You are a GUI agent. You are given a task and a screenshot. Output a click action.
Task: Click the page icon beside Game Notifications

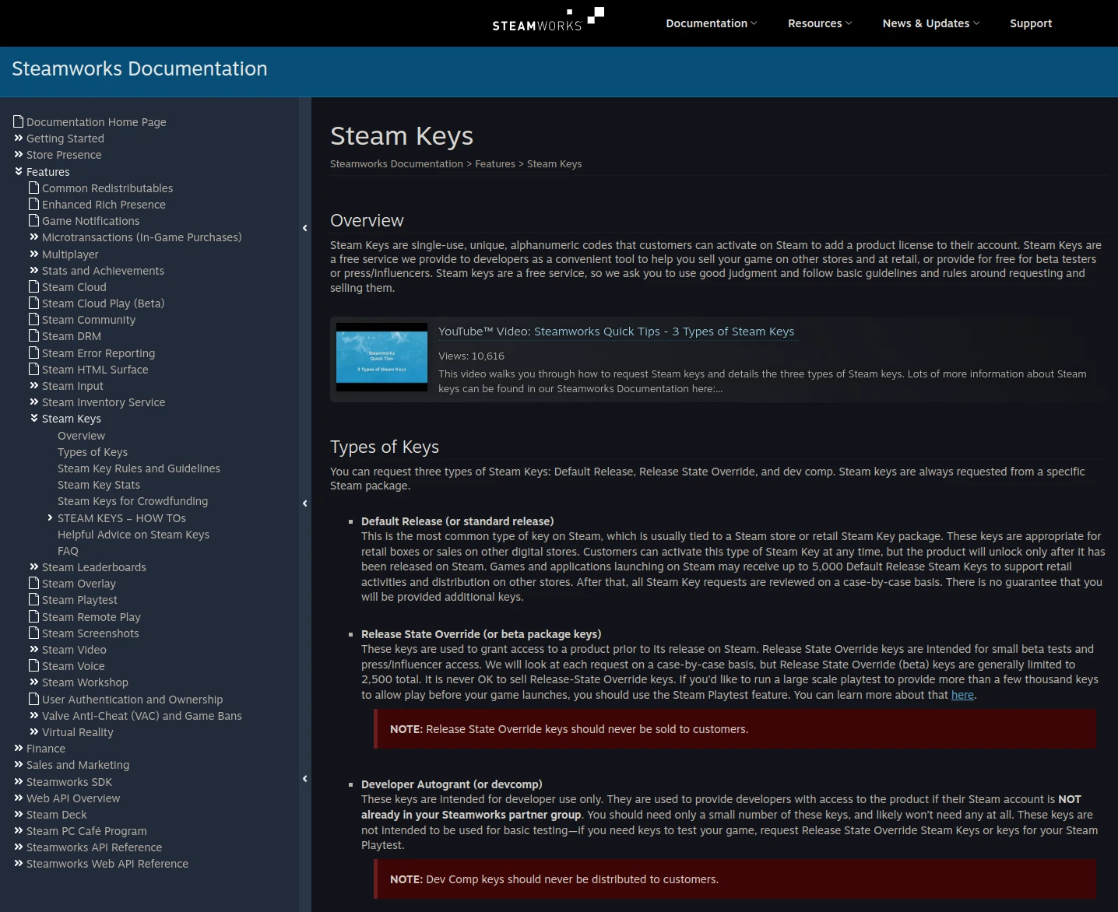coord(34,220)
